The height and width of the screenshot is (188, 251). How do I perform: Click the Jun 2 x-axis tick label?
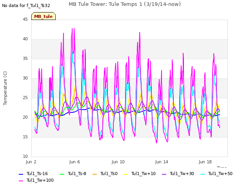pyautogui.click(x=31, y=162)
